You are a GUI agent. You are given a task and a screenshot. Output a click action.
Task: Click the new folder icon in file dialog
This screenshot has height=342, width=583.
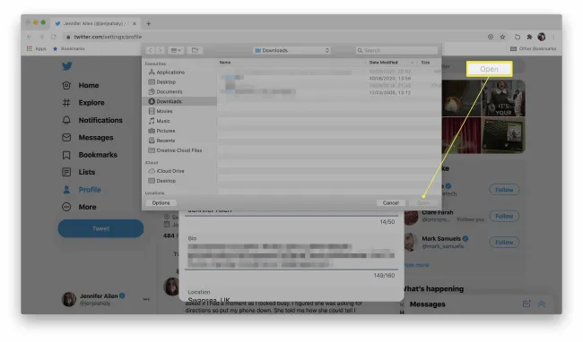195,50
